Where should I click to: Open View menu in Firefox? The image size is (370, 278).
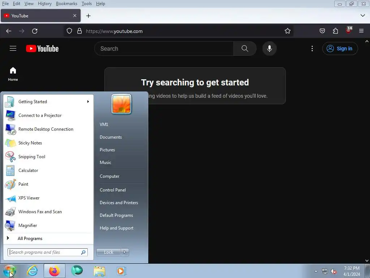point(29,4)
